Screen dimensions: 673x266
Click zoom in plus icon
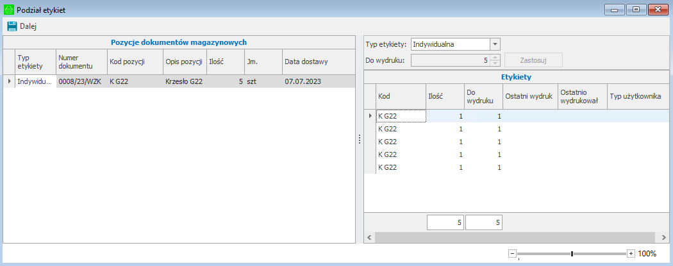(631, 254)
